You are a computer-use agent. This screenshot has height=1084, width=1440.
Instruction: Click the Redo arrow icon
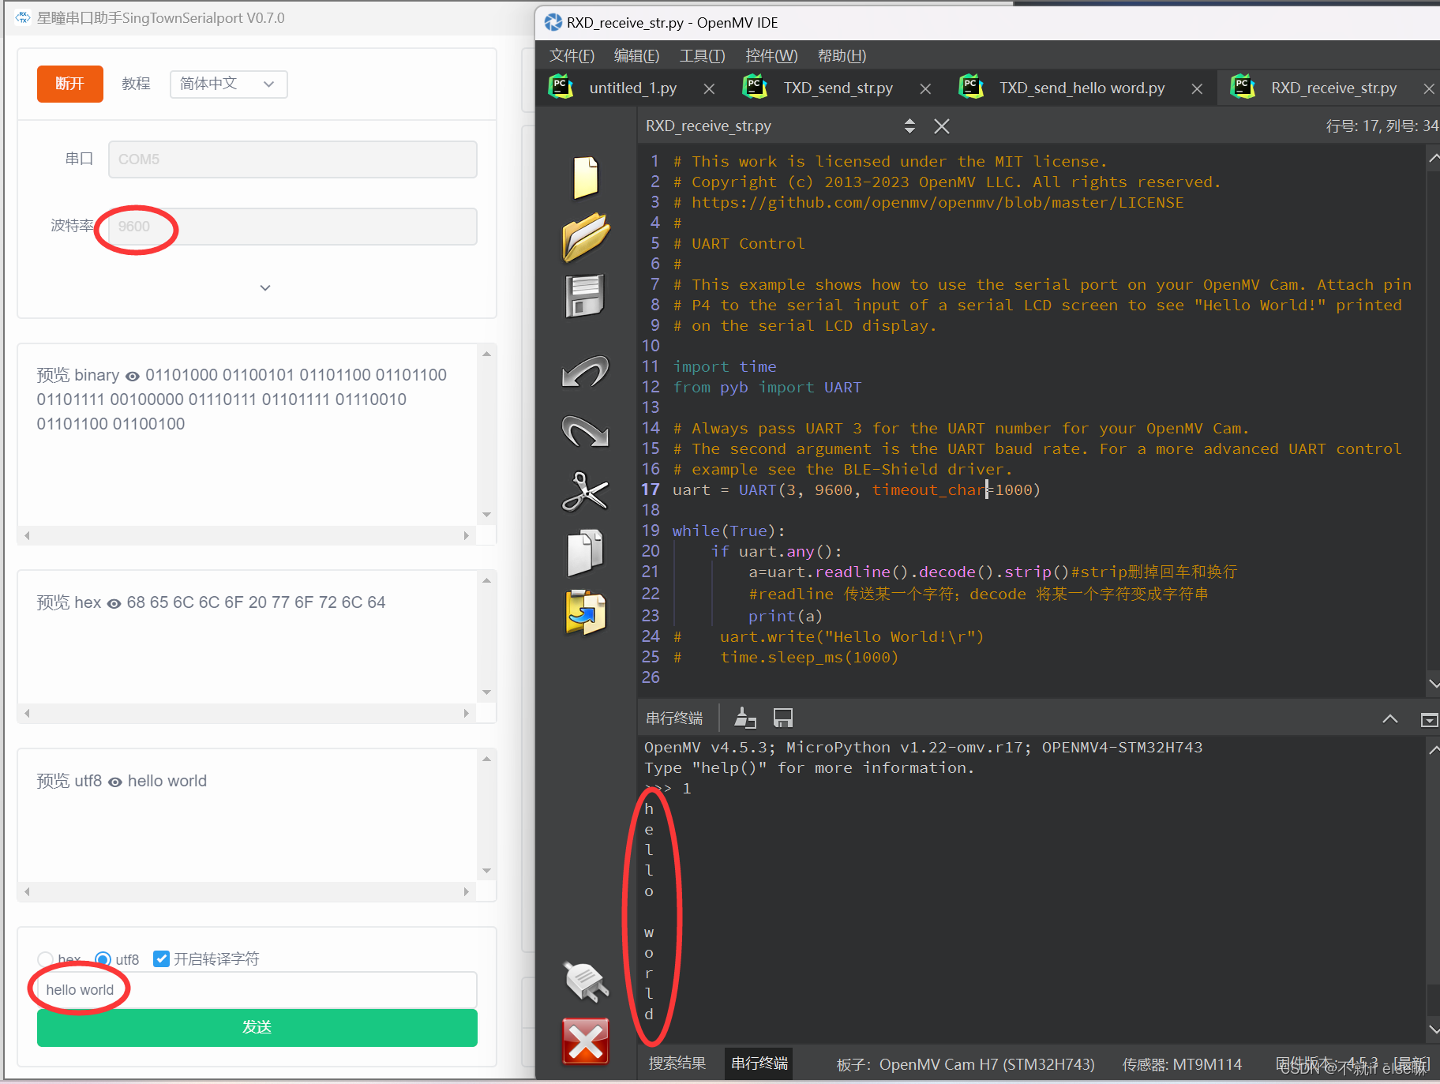point(585,430)
